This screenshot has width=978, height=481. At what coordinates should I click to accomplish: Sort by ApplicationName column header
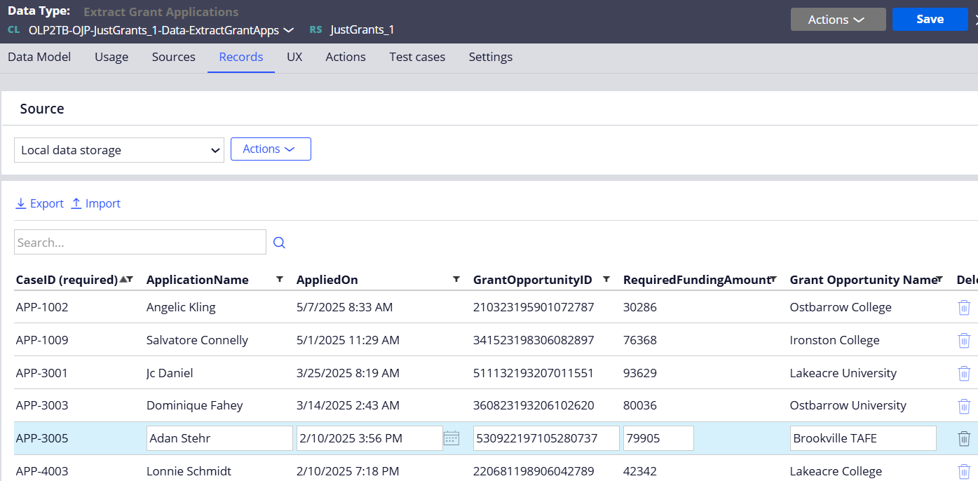pos(197,280)
